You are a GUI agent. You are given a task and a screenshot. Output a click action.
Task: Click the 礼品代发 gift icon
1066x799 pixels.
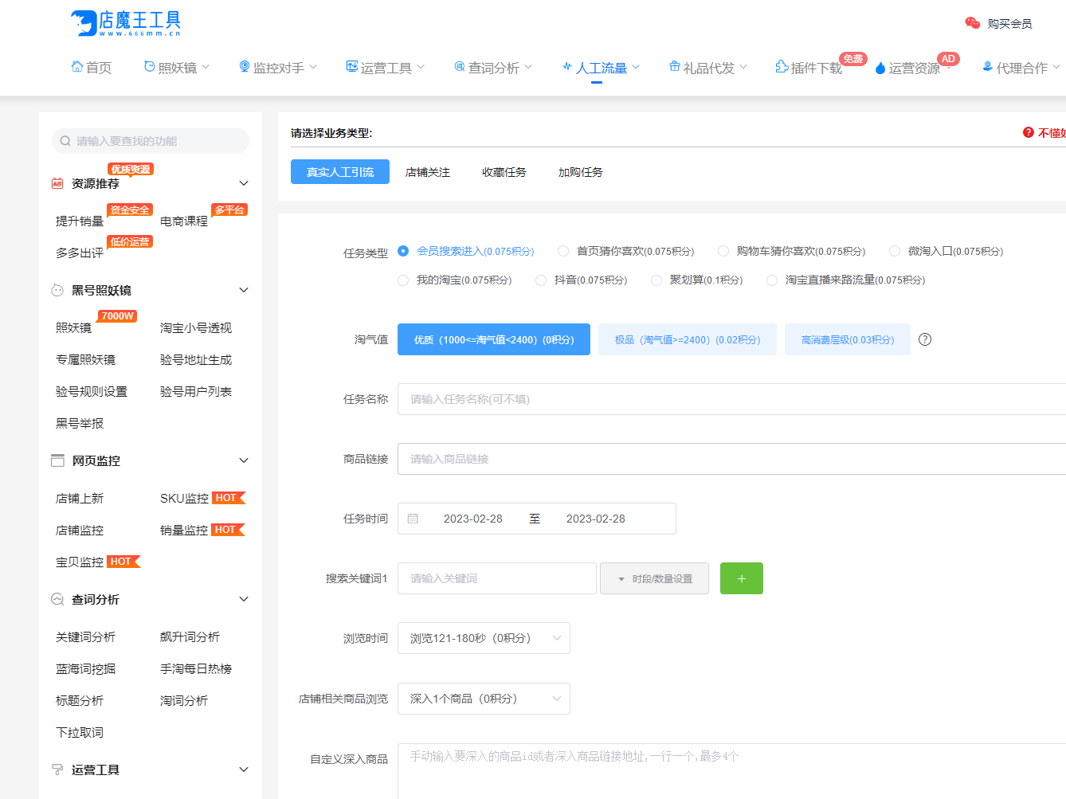[x=675, y=67]
